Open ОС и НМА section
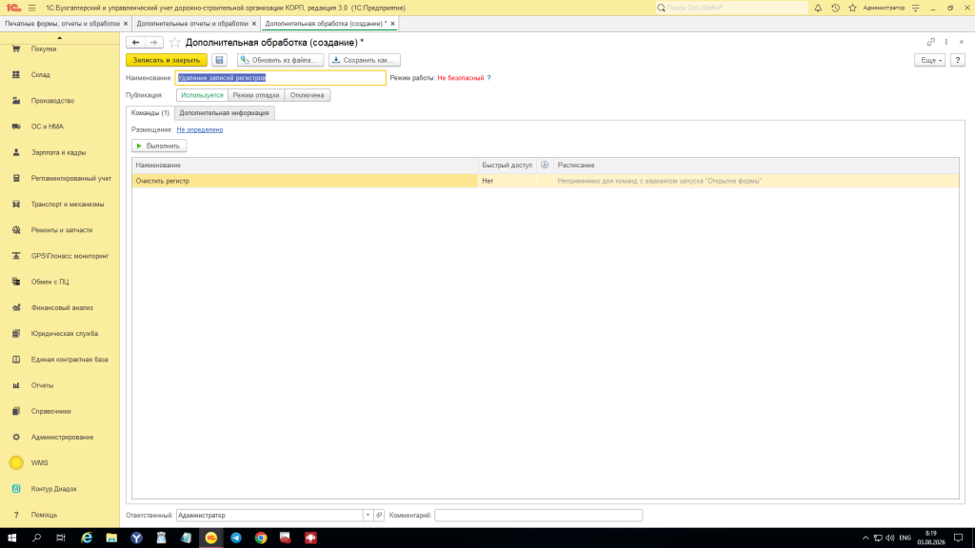 click(x=48, y=127)
